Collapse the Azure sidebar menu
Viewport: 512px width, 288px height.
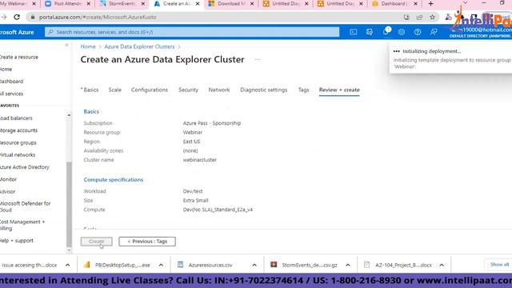[x=66, y=45]
